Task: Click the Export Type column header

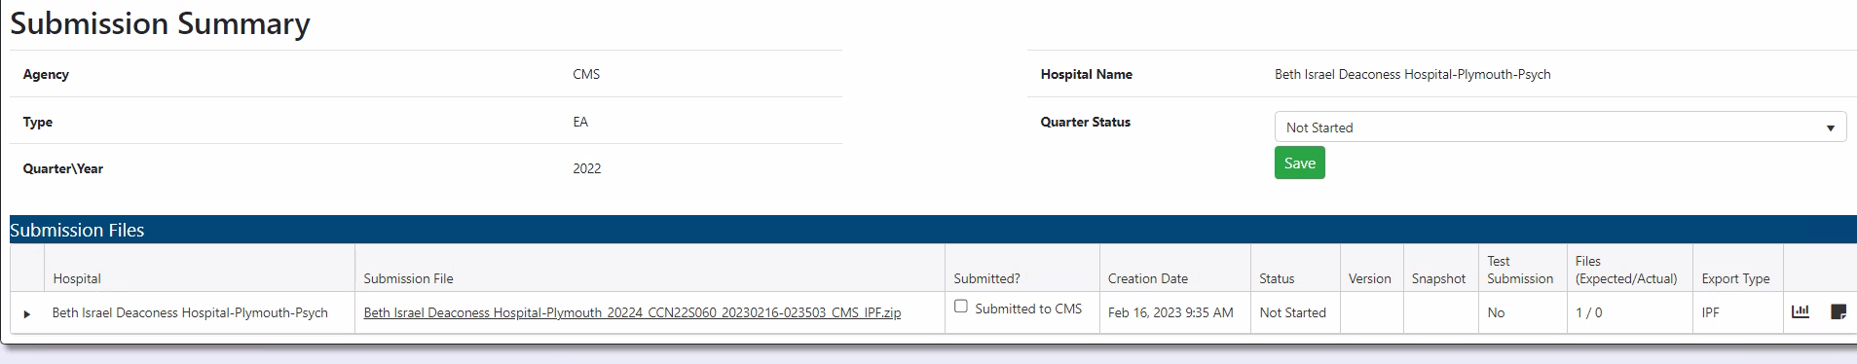Action: [1735, 278]
